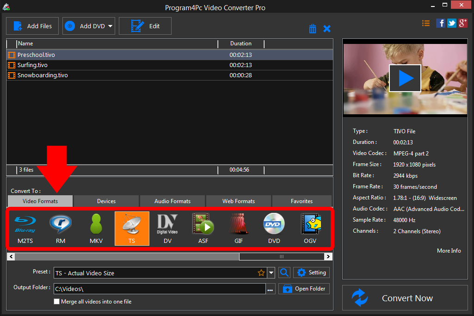The height and width of the screenshot is (316, 474).
Task: Click the 30 frames/second value
Action: click(415, 187)
